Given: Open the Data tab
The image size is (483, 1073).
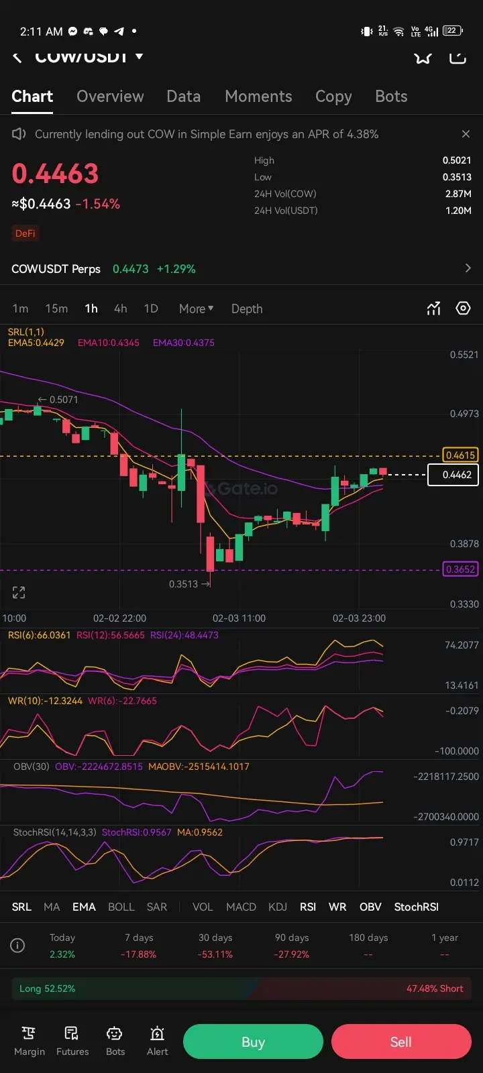Looking at the screenshot, I should pos(184,97).
